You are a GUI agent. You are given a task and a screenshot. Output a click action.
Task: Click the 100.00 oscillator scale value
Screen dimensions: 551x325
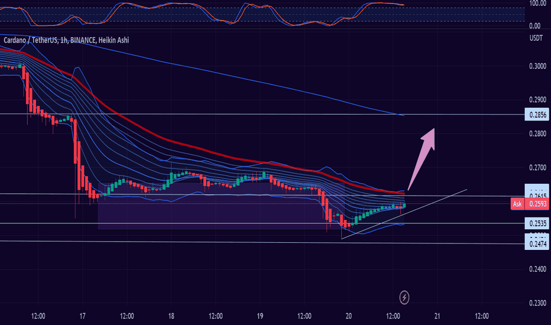537,4
